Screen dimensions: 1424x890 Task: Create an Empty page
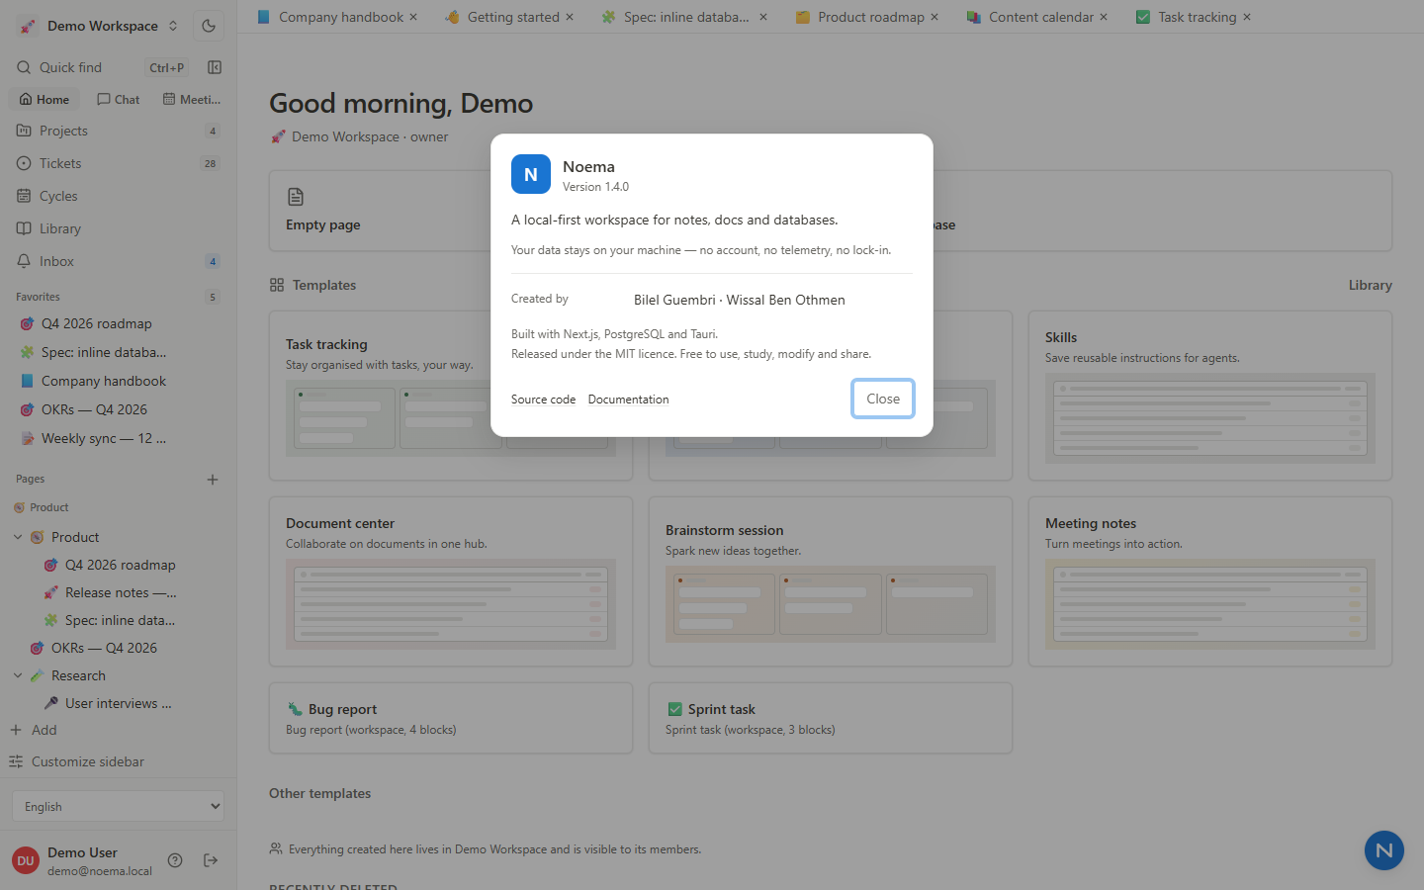pyautogui.click(x=381, y=211)
